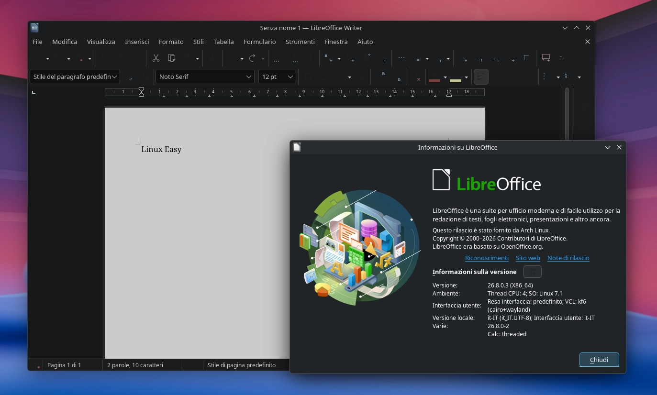Click Pagina 1 di 1 in status bar

click(64, 365)
